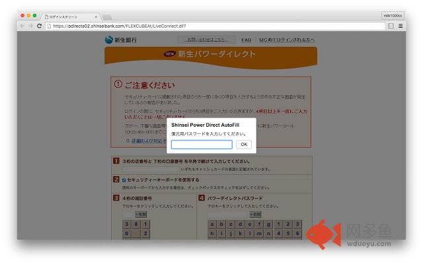
Task: Click the Shinsei Power Direct AutoFill dialog title
Action: coord(206,125)
